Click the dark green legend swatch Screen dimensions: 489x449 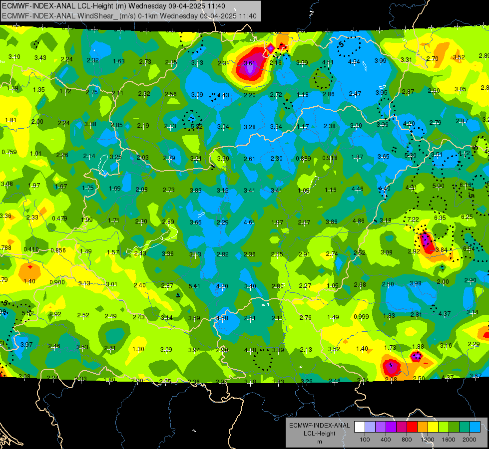(454, 427)
